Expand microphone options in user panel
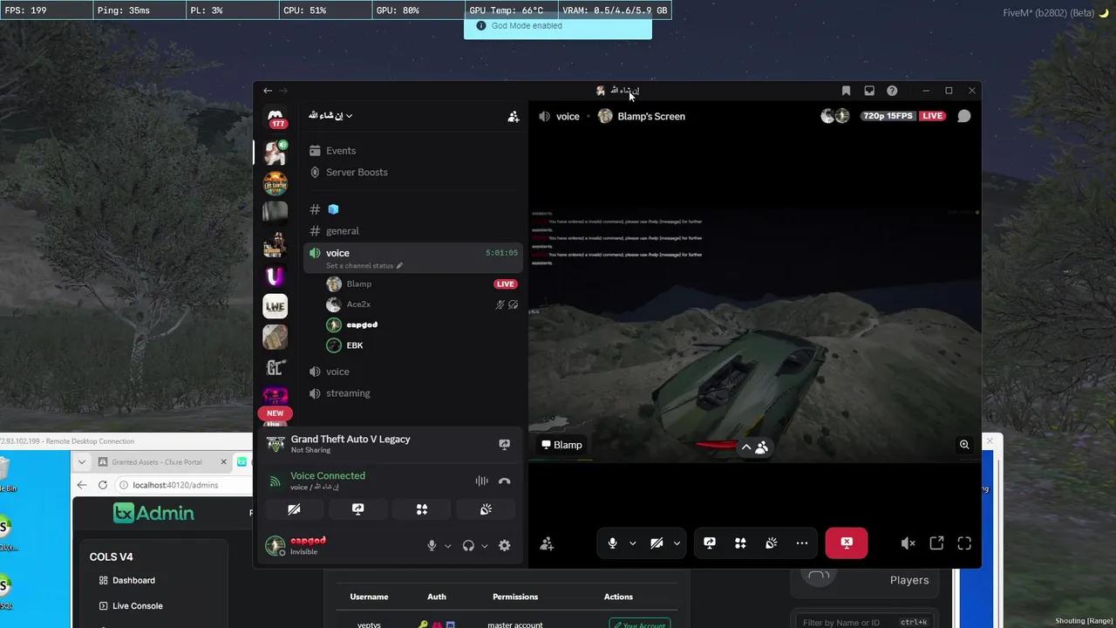Image resolution: width=1116 pixels, height=628 pixels. [448, 546]
